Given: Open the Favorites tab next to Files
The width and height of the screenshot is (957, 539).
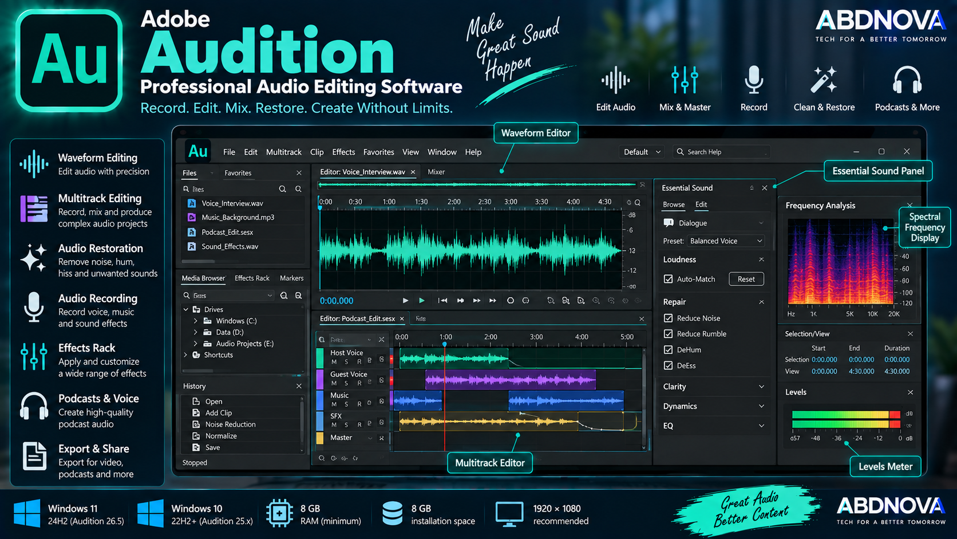Looking at the screenshot, I should 238,173.
